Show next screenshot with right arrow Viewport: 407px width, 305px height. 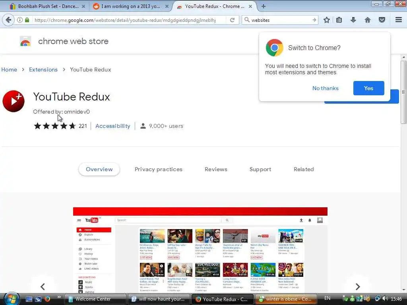358,287
